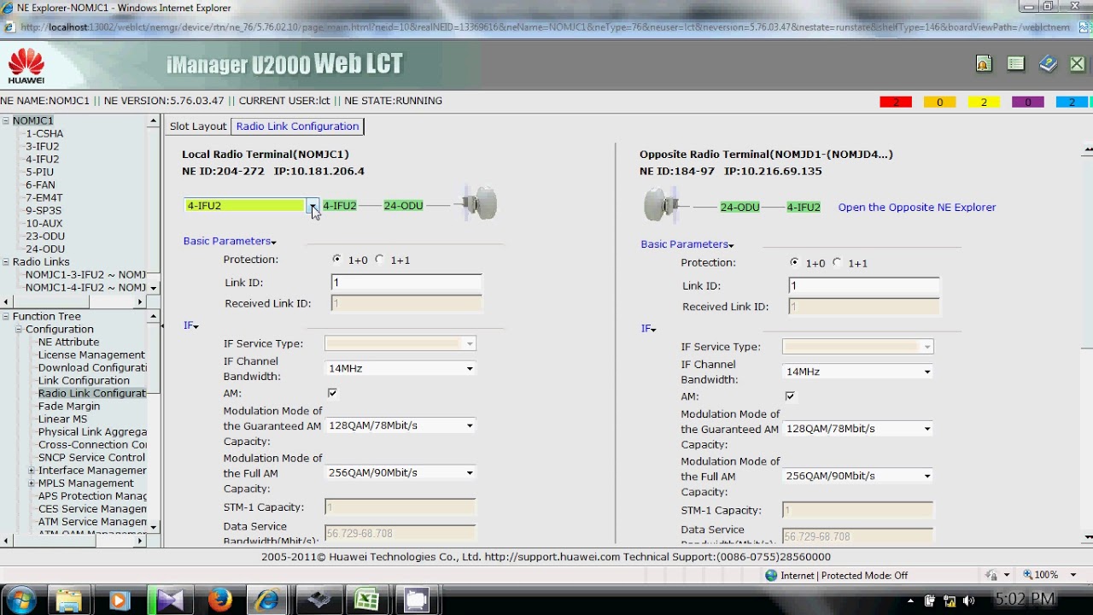Click opposite 4-IFU2 link block

click(804, 208)
